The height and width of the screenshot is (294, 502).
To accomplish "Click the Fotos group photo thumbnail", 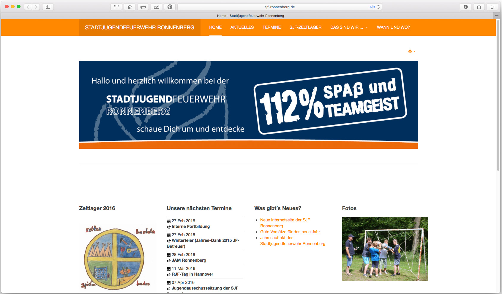I will point(385,249).
